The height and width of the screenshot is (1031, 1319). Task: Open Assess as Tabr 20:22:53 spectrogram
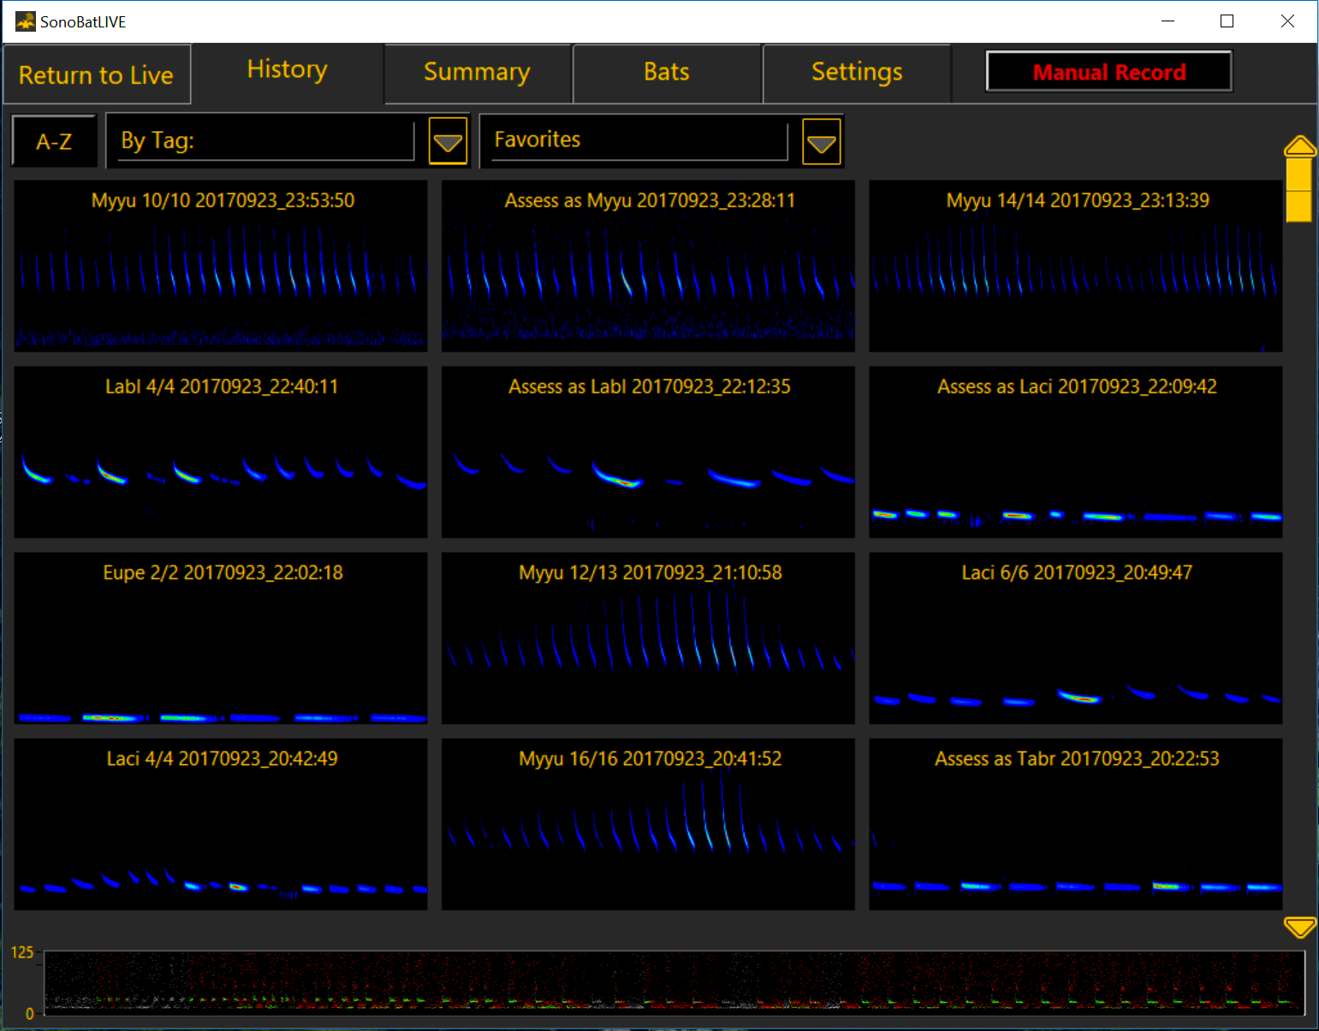pos(1075,824)
